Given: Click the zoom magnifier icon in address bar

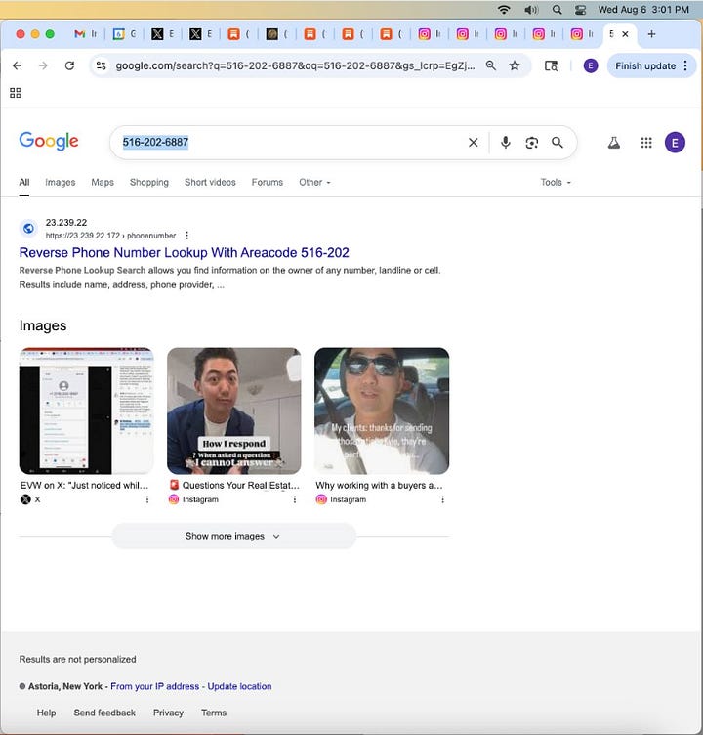Looking at the screenshot, I should tap(491, 65).
